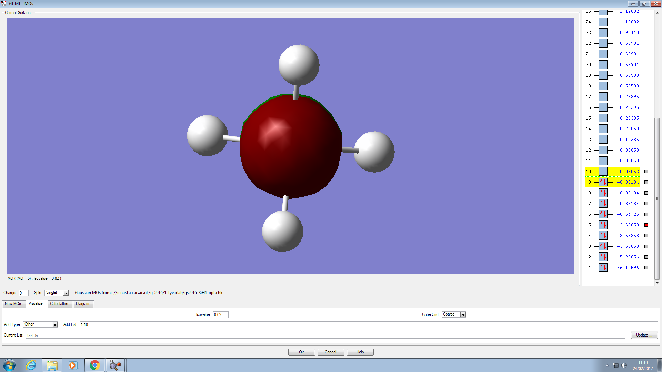This screenshot has height=372, width=662.
Task: Open Google Chrome from the taskbar
Action: point(94,365)
